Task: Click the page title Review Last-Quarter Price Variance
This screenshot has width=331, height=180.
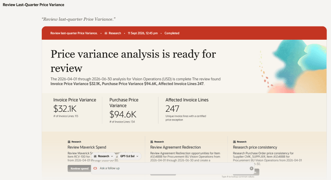Action: click(34, 5)
